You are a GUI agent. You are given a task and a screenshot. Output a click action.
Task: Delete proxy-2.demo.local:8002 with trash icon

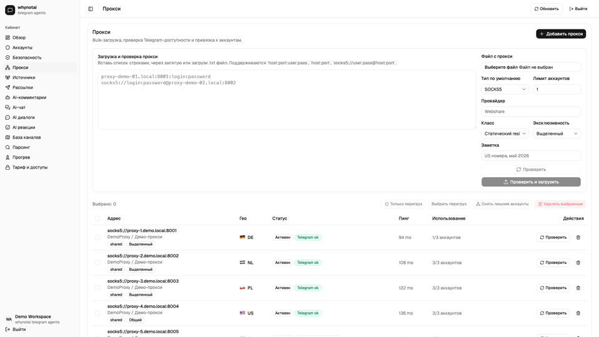pyautogui.click(x=578, y=263)
